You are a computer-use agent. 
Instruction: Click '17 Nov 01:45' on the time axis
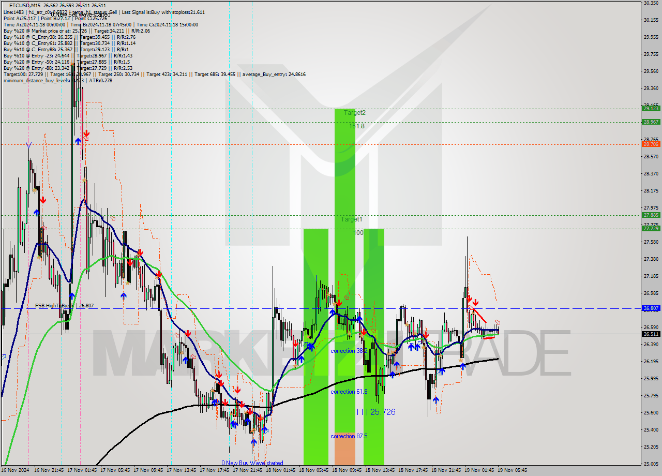point(82,470)
